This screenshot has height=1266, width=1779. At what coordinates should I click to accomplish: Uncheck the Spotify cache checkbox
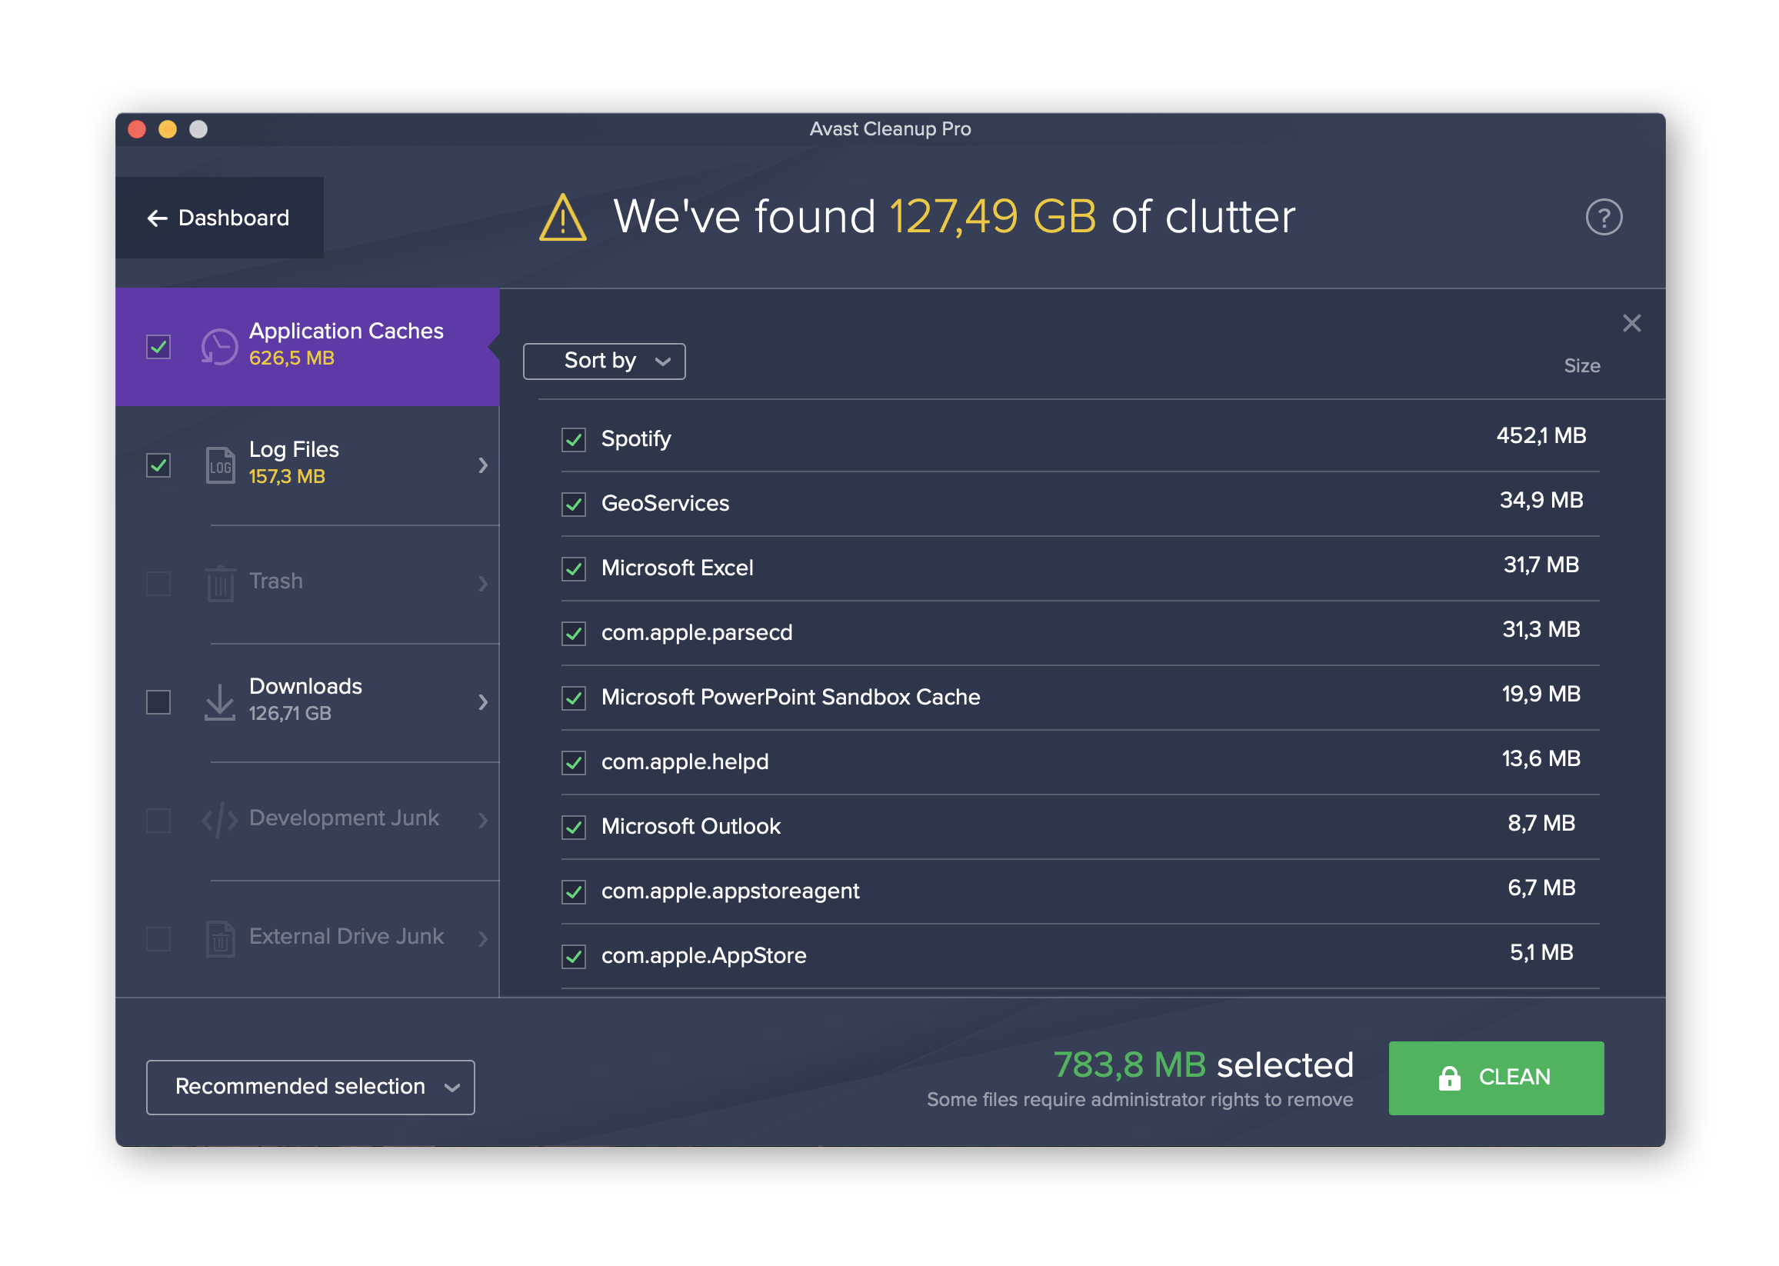tap(574, 440)
